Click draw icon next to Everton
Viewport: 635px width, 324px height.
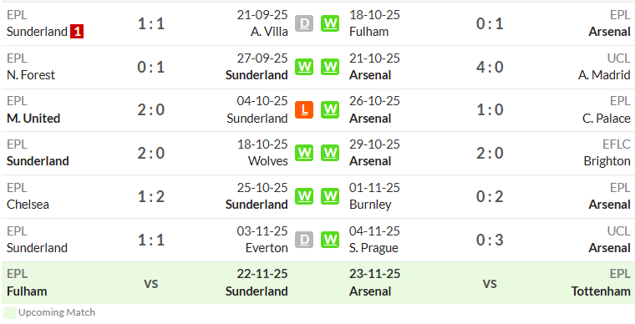pyautogui.click(x=304, y=240)
